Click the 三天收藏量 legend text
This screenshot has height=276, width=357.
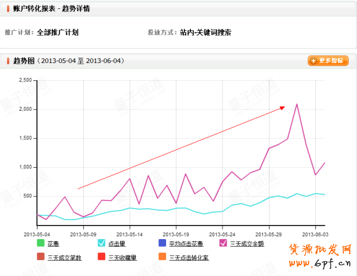122,258
